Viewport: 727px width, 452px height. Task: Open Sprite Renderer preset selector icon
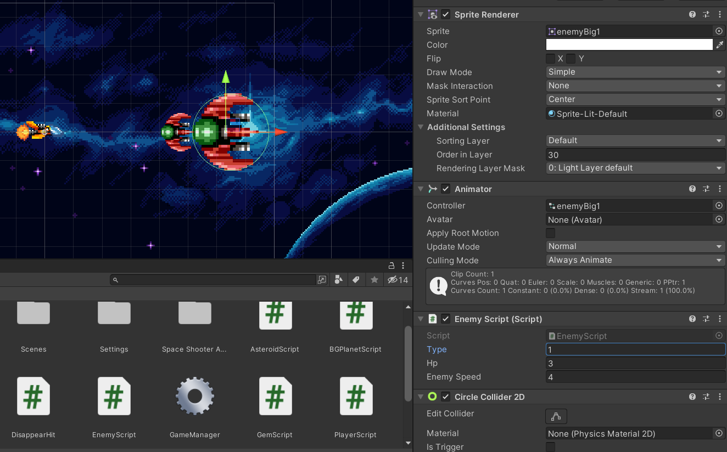pos(706,15)
